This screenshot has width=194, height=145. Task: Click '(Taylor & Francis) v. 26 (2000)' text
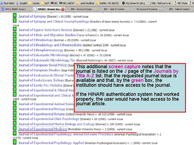point(94,35)
